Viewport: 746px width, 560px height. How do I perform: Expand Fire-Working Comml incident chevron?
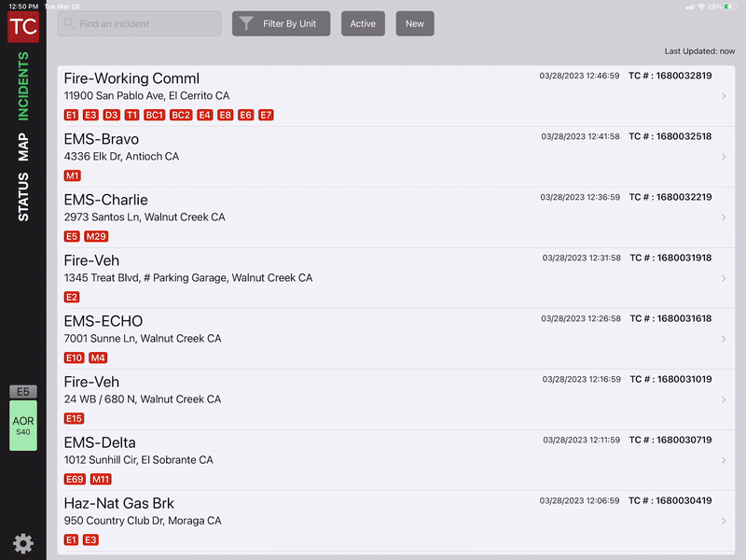(x=724, y=96)
